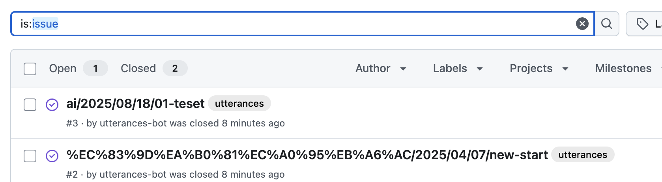Expand the Projects filter dropdown
The height and width of the screenshot is (182, 662).
[539, 69]
